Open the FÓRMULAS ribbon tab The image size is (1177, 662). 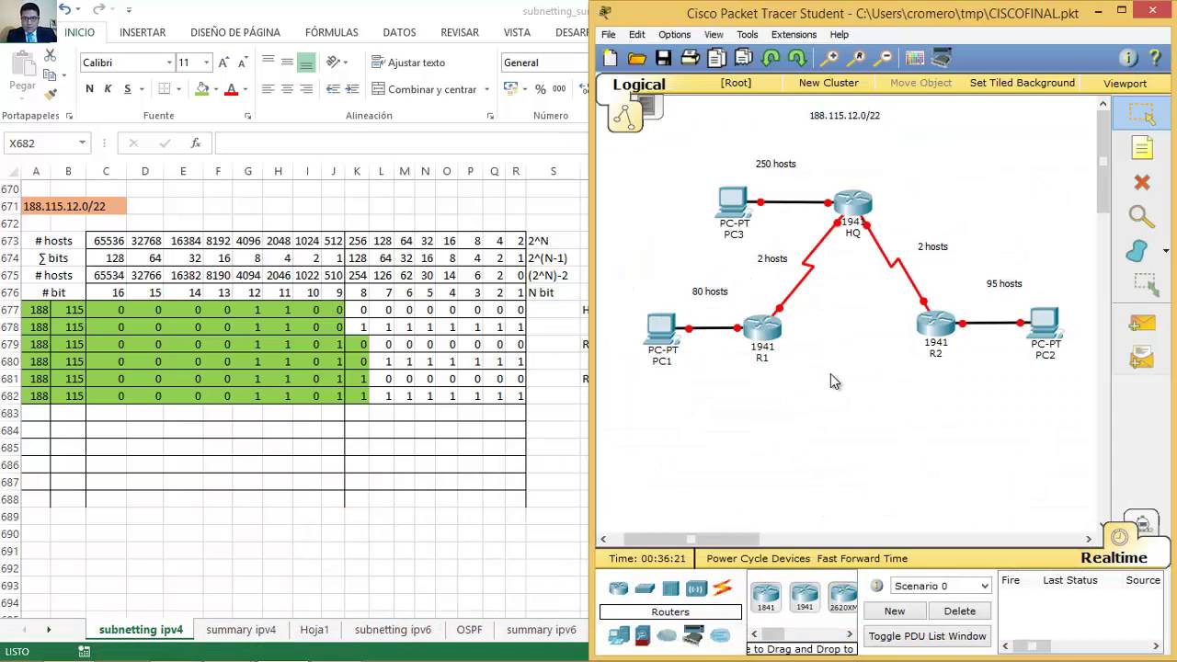(332, 32)
